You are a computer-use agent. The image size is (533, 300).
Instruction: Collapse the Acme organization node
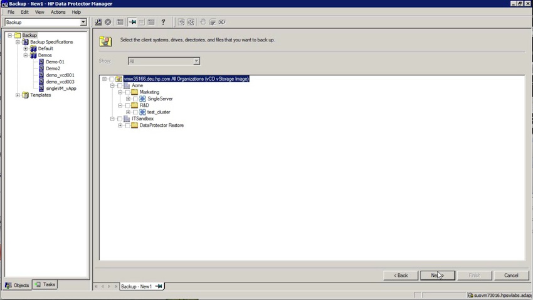(112, 85)
